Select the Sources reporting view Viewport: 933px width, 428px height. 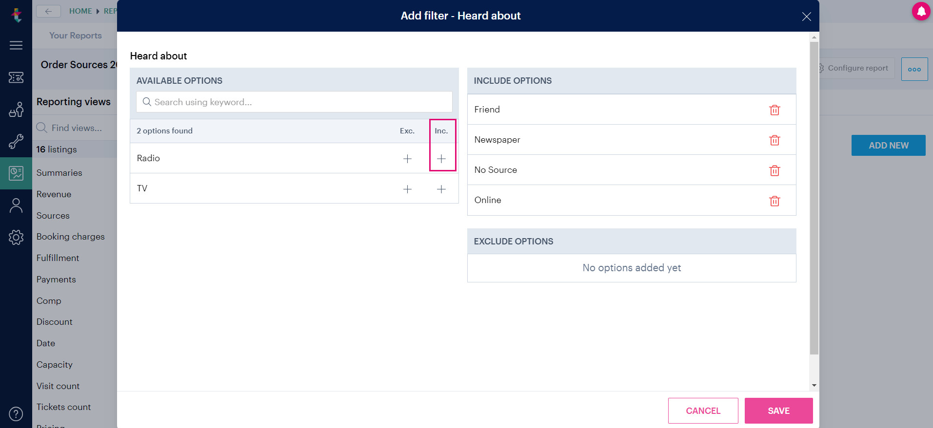[53, 216]
